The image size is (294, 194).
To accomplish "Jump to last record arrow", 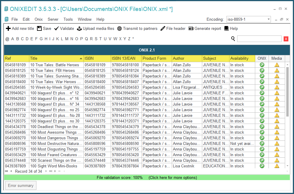I will 51,171.
